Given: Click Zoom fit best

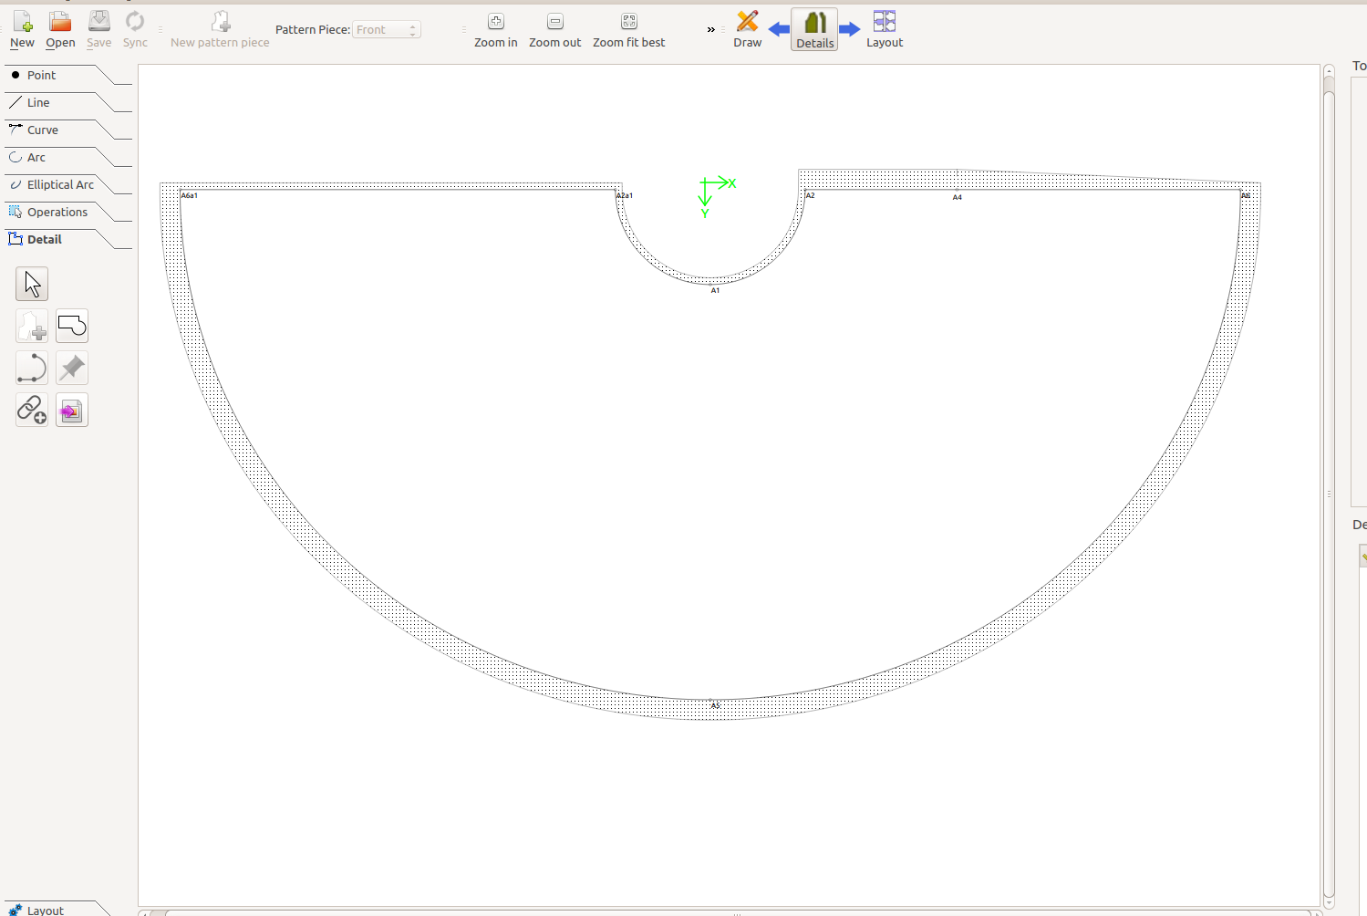Looking at the screenshot, I should [x=628, y=30].
